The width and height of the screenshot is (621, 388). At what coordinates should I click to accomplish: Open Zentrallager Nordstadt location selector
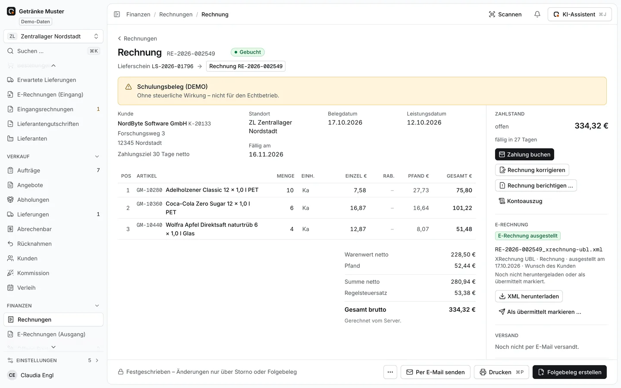[x=53, y=36]
